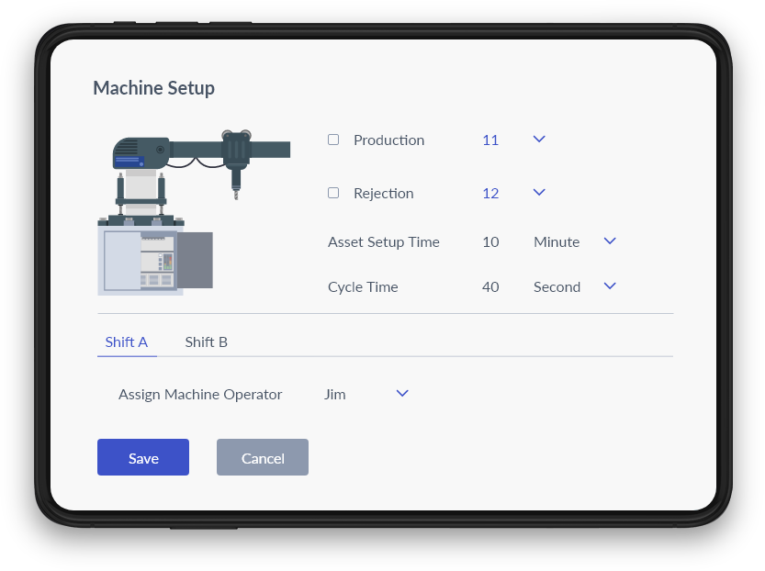Tick the Rejection checkbox

(x=333, y=193)
